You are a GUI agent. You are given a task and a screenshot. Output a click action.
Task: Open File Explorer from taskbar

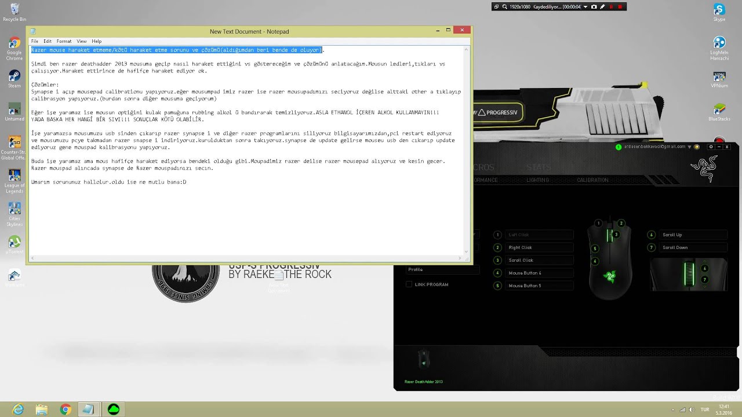pyautogui.click(x=42, y=409)
